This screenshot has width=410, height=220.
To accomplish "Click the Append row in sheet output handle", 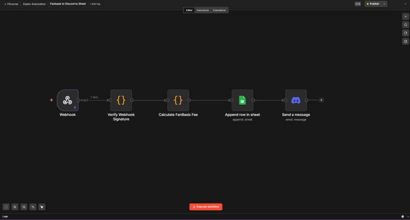I will point(253,100).
